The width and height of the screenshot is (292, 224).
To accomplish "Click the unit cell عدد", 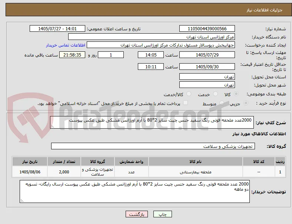I will pyautogui.click(x=131, y=172).
